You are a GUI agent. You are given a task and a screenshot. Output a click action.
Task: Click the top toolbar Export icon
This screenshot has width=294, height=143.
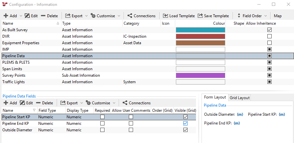[68, 16]
